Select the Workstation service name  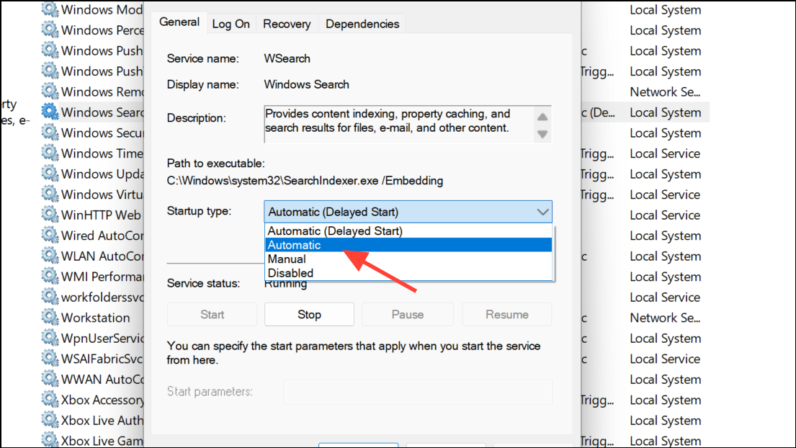pos(95,318)
